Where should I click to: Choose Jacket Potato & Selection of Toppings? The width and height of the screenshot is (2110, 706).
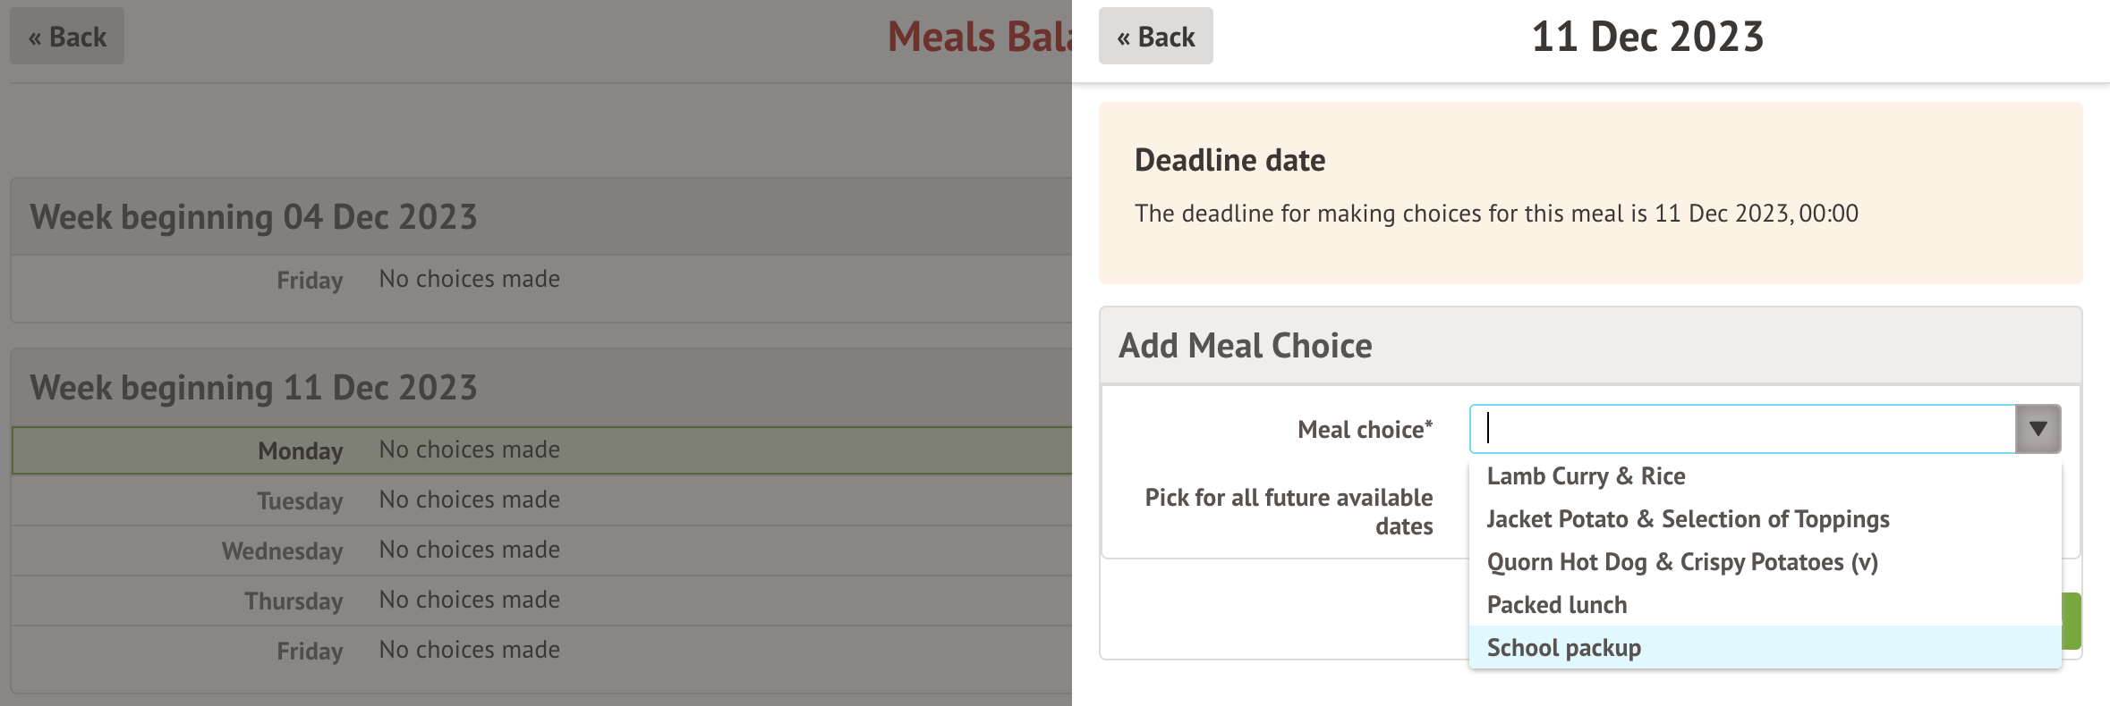[x=1688, y=519]
